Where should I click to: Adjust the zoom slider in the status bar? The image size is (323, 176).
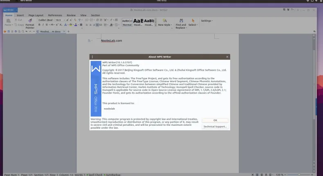pyautogui.click(x=300, y=174)
